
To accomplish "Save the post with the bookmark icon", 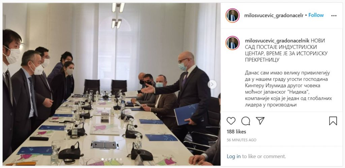I will pos(333,121).
